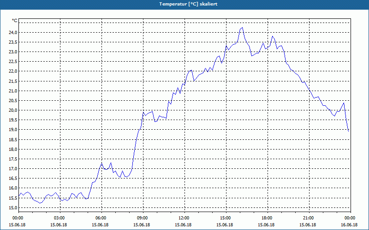The height and width of the screenshot is (230, 369).
Task: Click the 18:00 time label
Action: click(268, 218)
